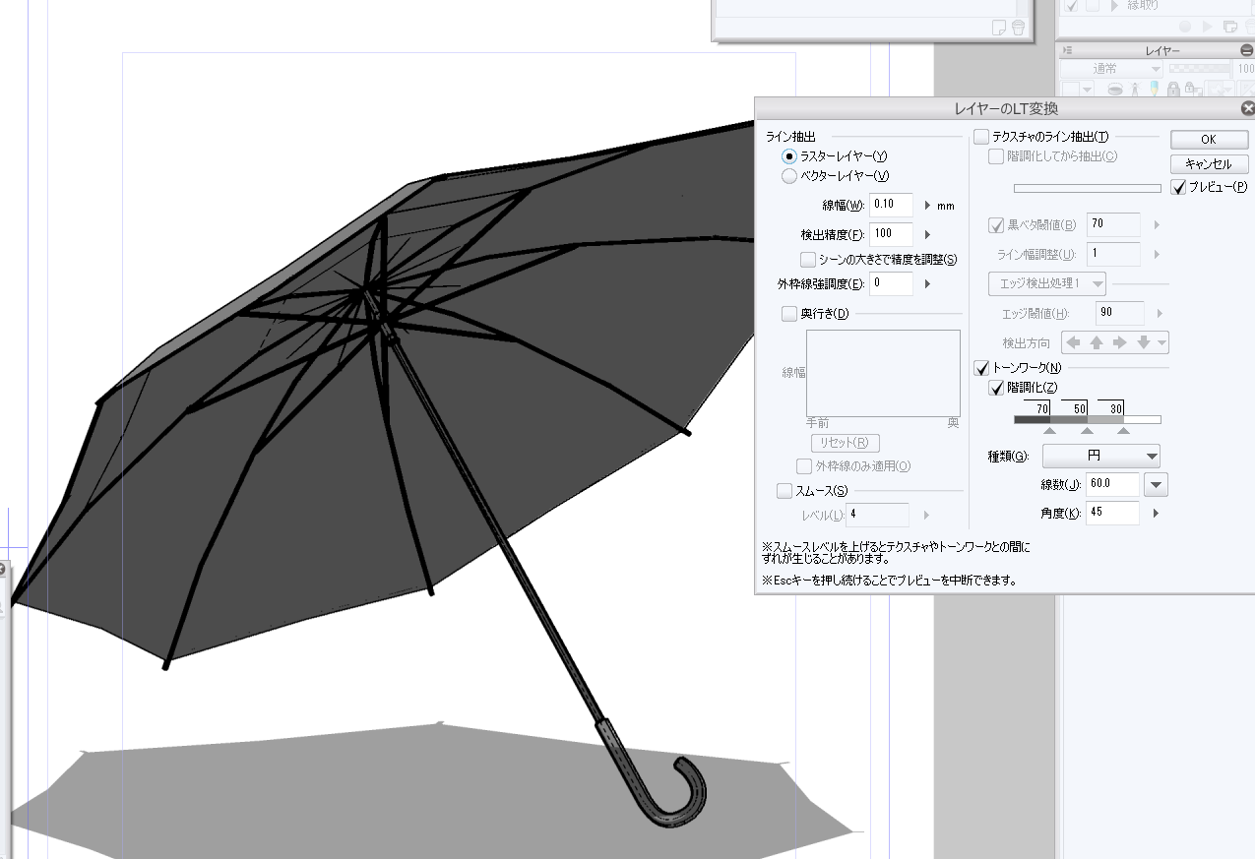This screenshot has width=1255, height=859.
Task: Click the auto action record button
Action: (1185, 27)
